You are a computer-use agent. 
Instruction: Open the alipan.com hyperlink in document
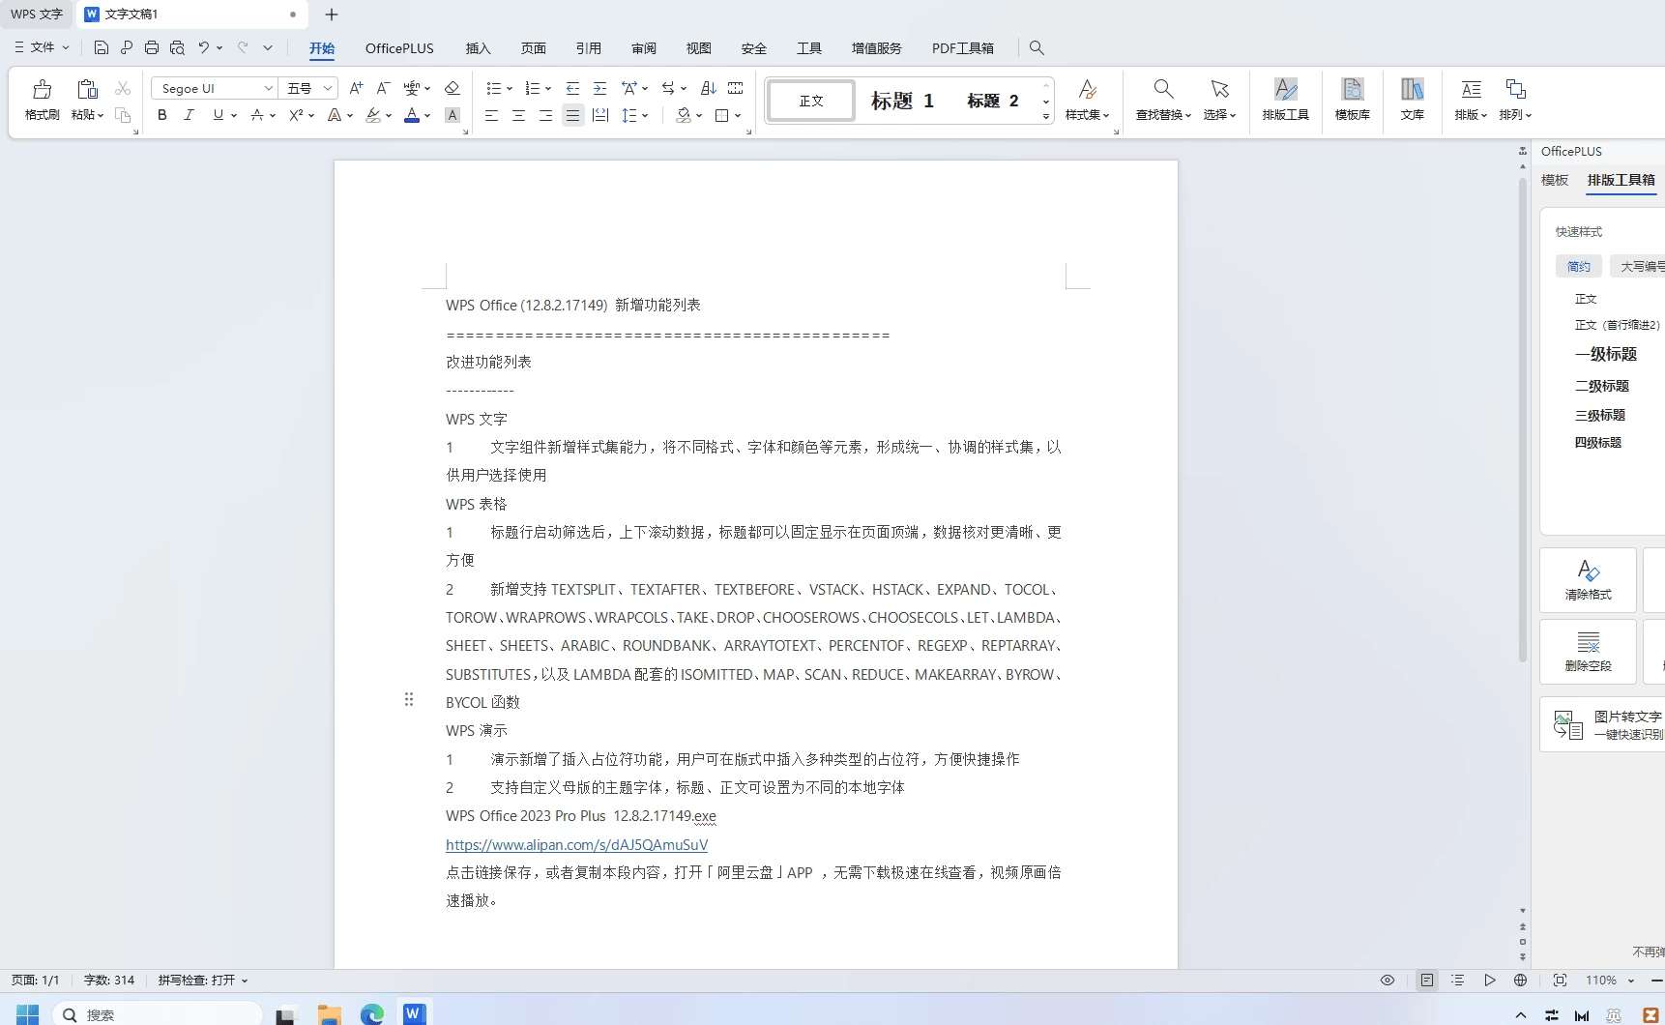click(576, 844)
